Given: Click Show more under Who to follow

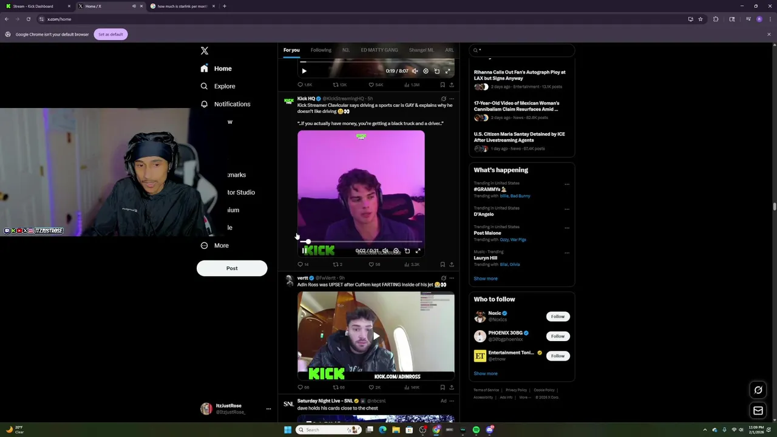Looking at the screenshot, I should (x=486, y=374).
